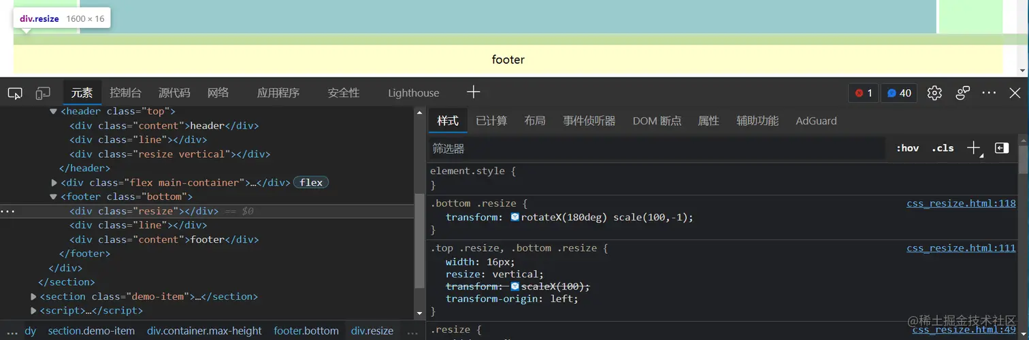Collapse the header class="top" node

(x=54, y=112)
